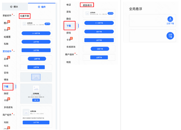Switch to the 组件 tab

(x=42, y=7)
